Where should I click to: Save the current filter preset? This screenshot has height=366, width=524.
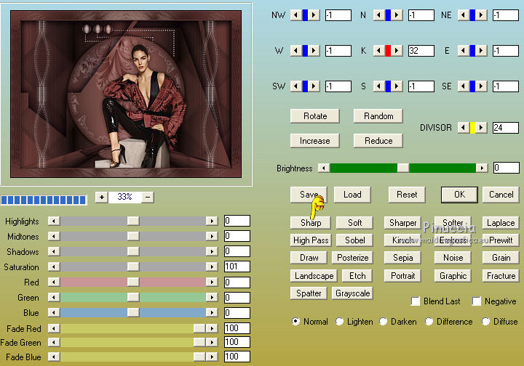click(x=309, y=195)
